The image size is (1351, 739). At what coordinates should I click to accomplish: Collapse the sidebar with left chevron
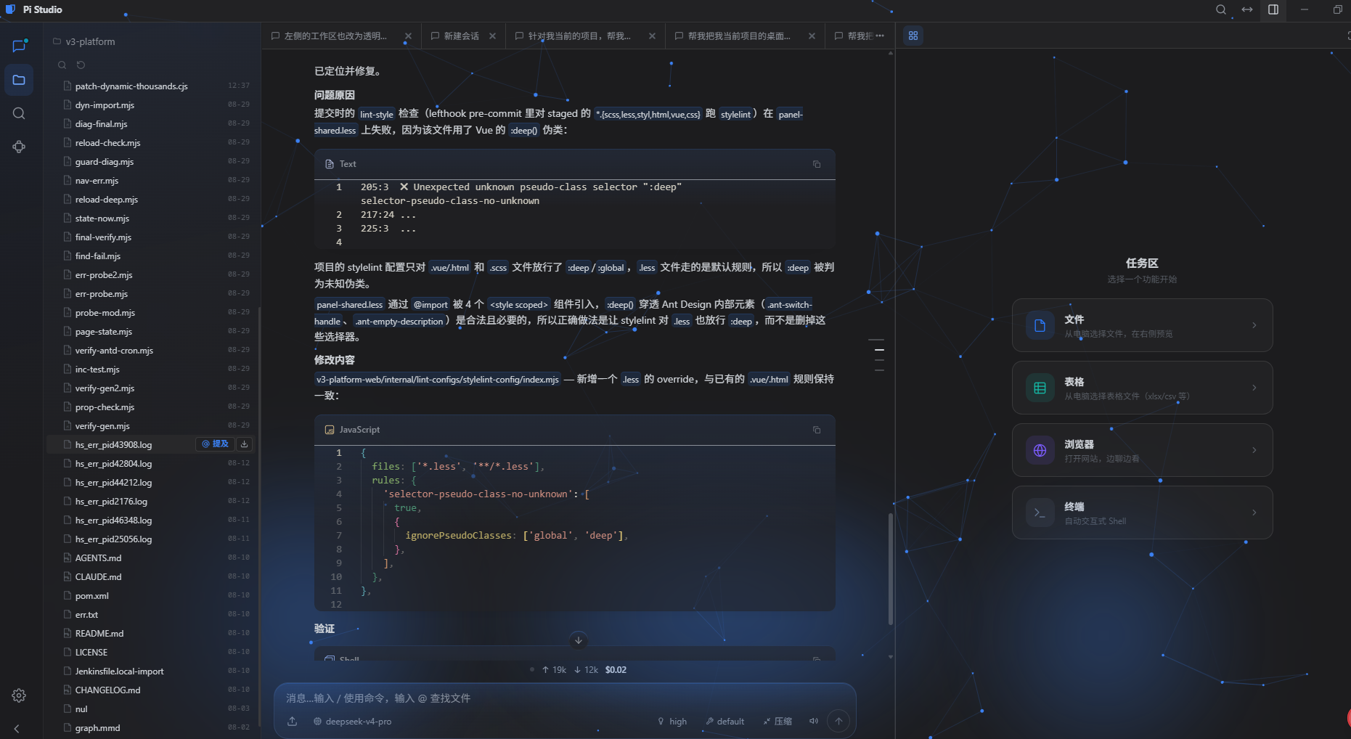(17, 728)
